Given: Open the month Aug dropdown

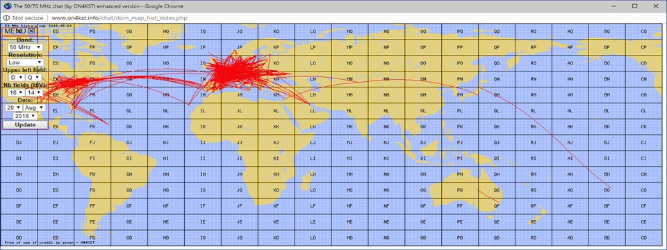Looking at the screenshot, I should click(33, 108).
